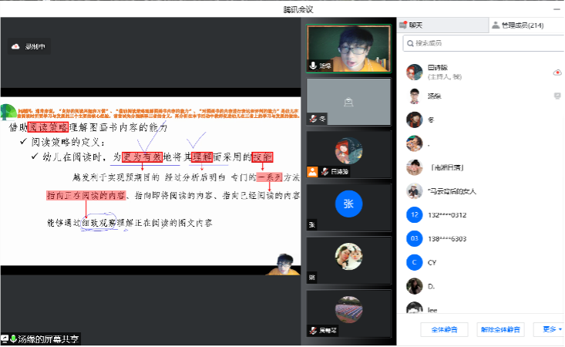Image resolution: width=565 pixels, height=347 pixels.
Task: Select the 管理成员(214) tab
Action: coord(523,25)
